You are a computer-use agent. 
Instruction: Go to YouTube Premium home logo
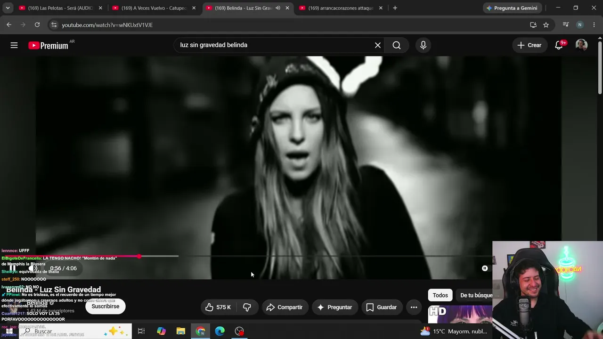(x=48, y=45)
